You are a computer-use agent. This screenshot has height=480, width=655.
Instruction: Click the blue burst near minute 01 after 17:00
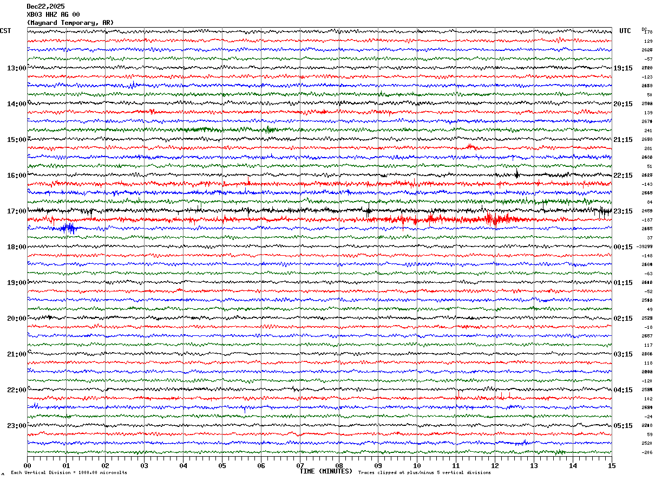point(69,228)
